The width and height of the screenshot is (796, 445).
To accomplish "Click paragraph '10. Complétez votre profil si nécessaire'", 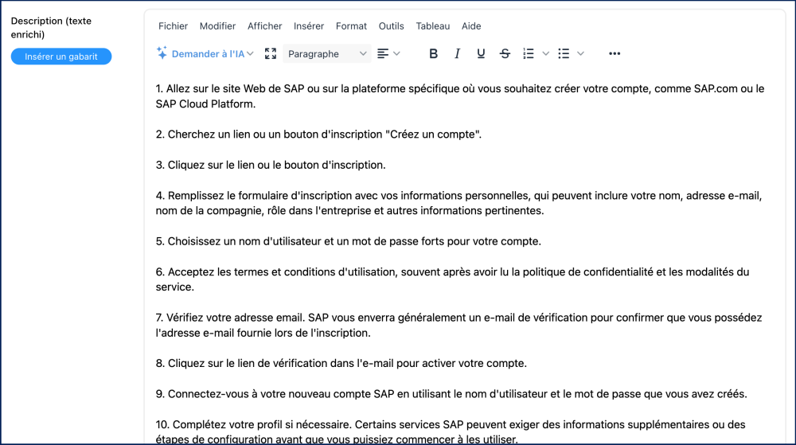I will pos(451,431).
